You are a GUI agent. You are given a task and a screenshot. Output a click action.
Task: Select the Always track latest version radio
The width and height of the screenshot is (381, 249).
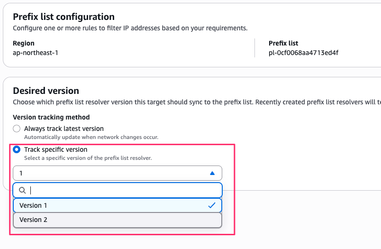(x=17, y=129)
